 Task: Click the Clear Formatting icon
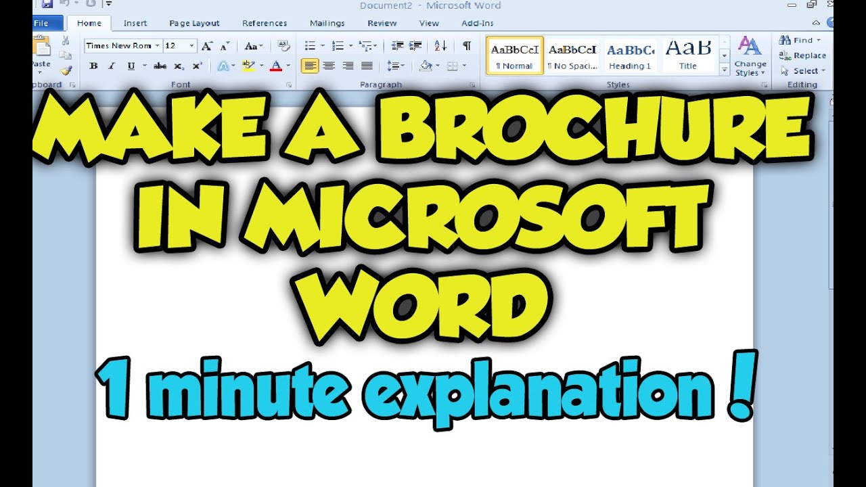click(284, 46)
